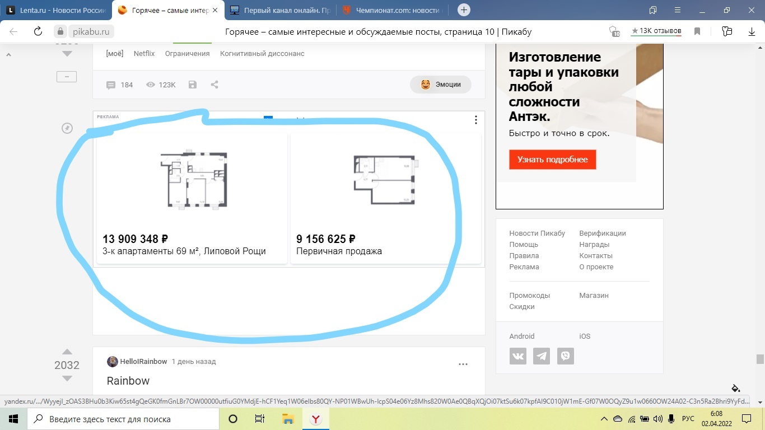Open the browser bookmarks sidebar icon
Viewport: 765px width, 430px height.
[653, 10]
